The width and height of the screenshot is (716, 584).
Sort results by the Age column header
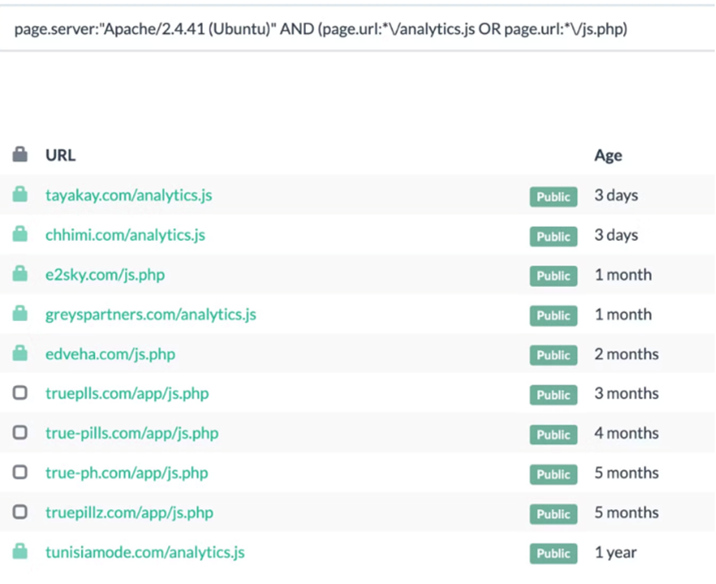608,156
